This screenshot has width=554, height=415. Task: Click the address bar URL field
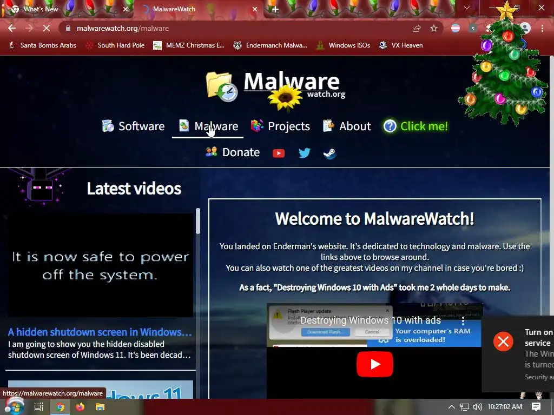click(233, 28)
